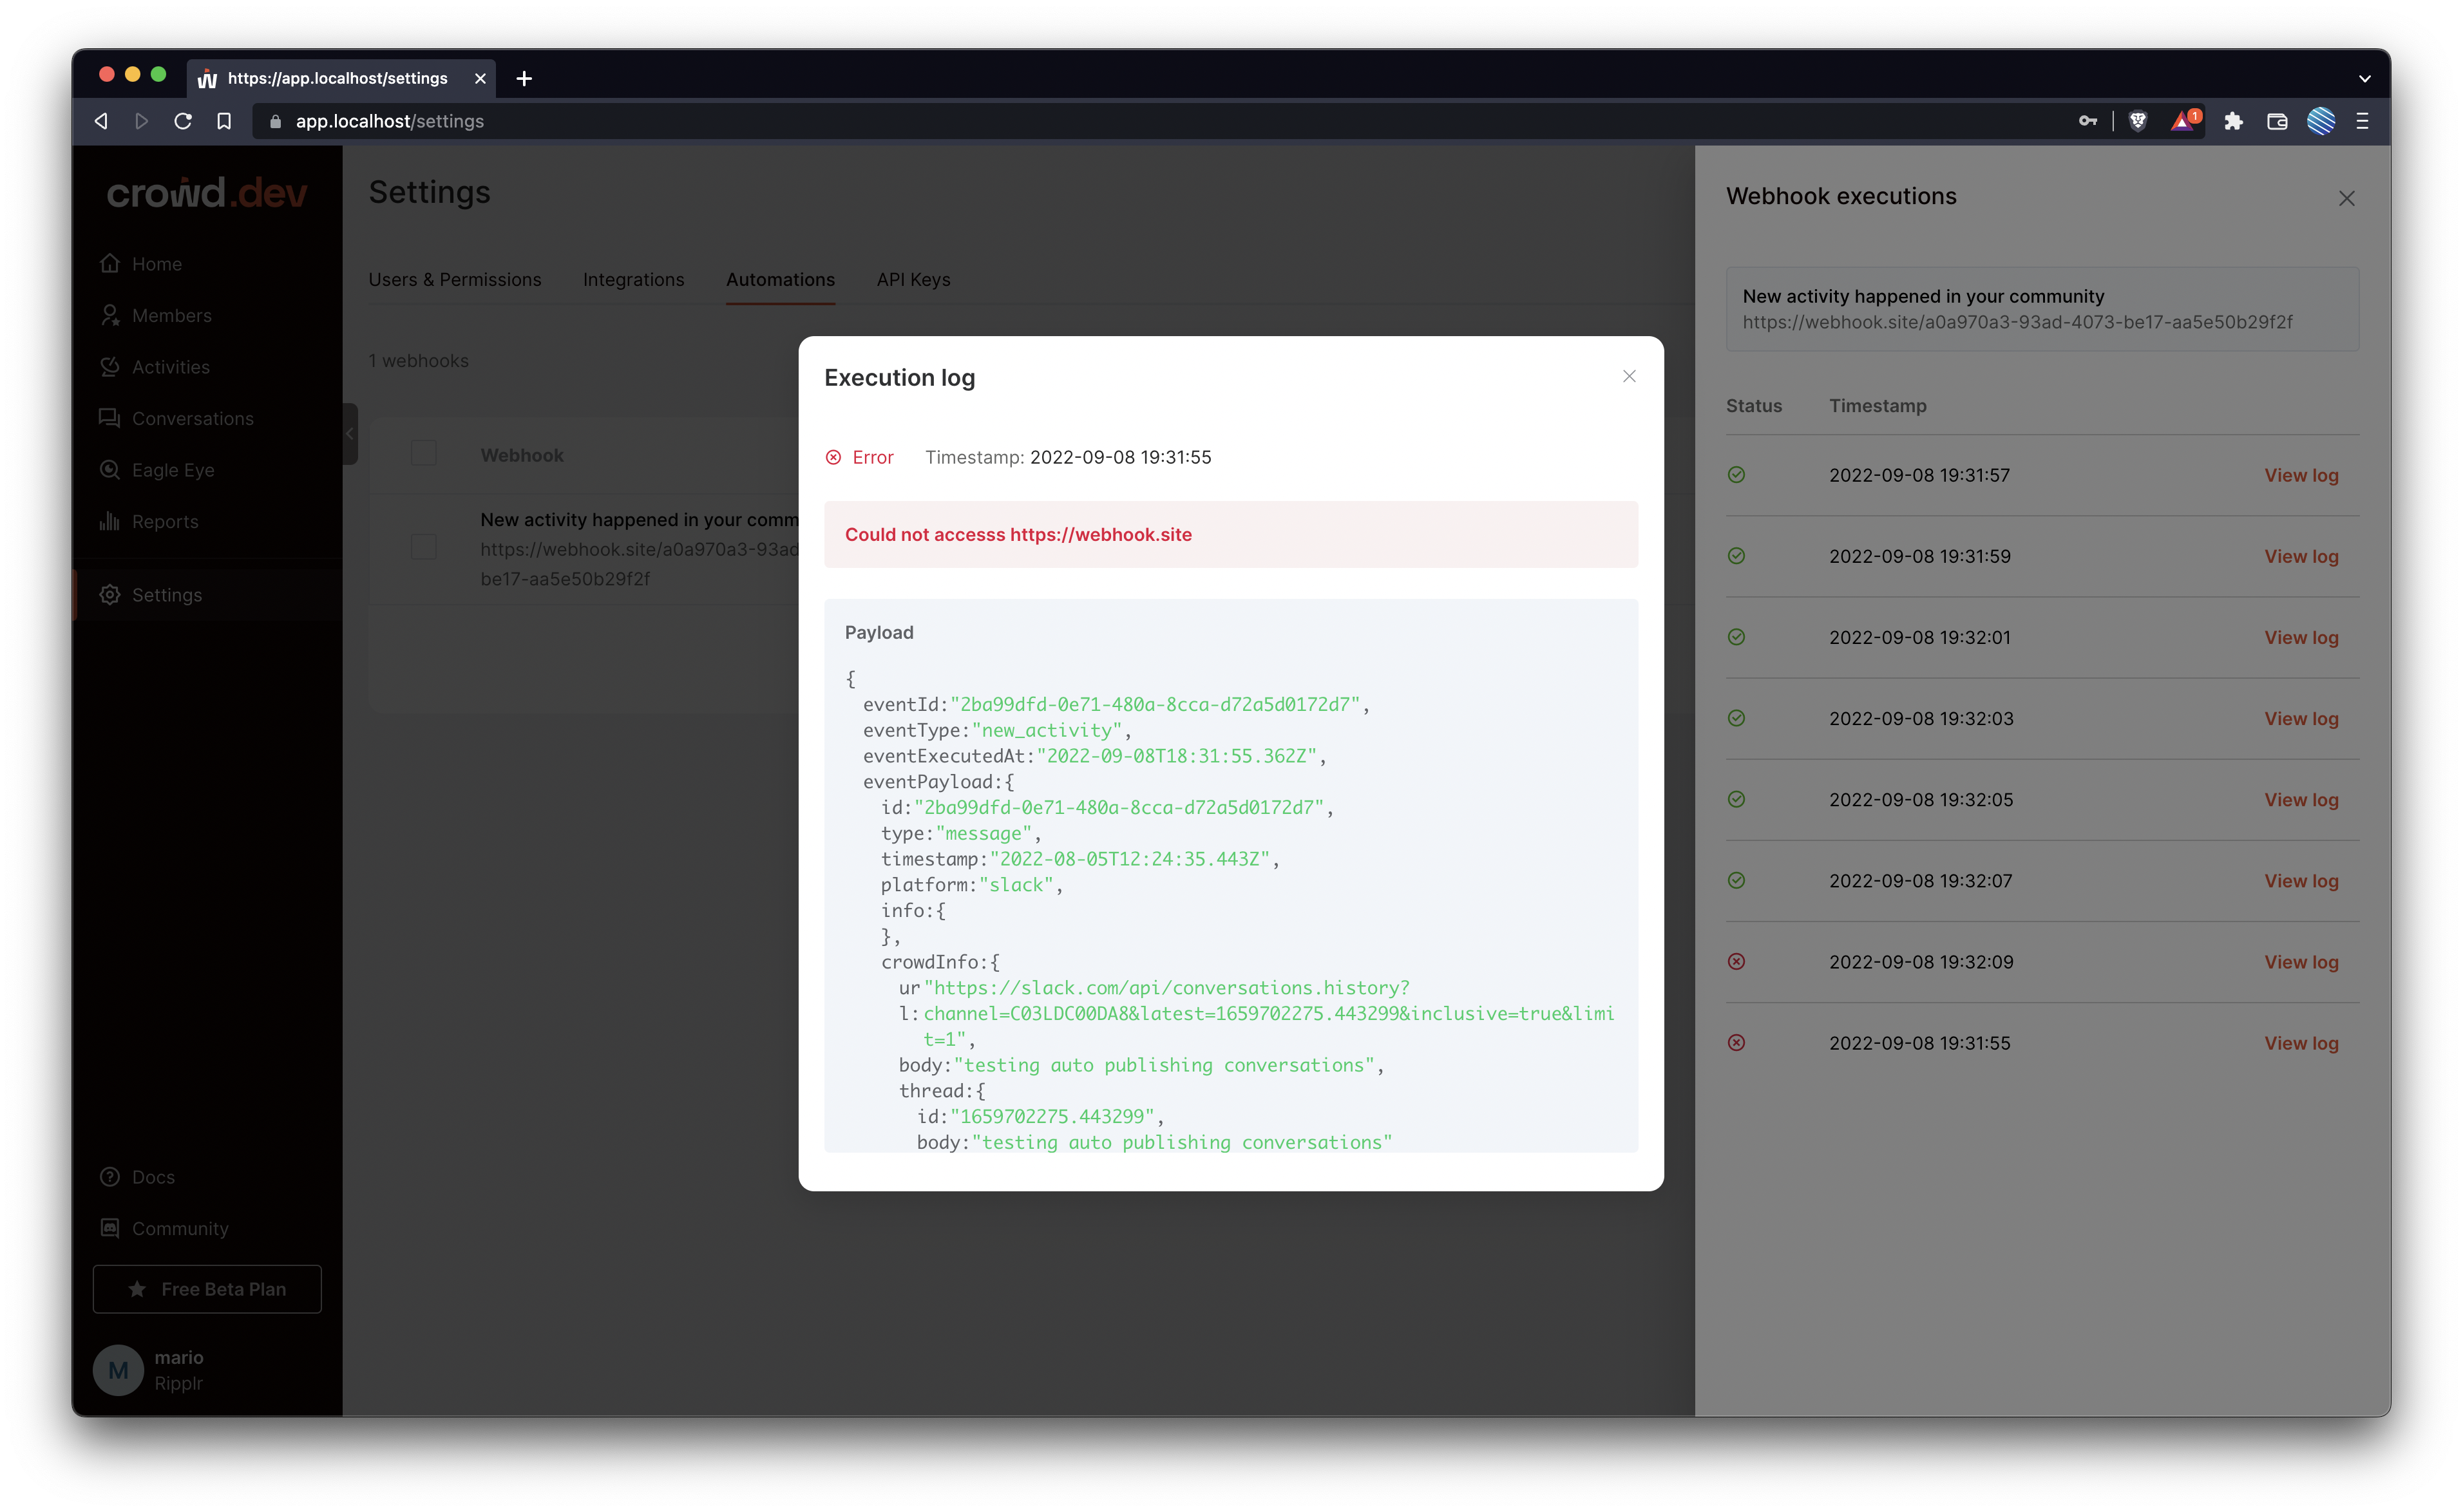Screen dimensions: 2463x1512
Task: Toggle the select-all checkbox in Webhook header
Action: tap(424, 454)
